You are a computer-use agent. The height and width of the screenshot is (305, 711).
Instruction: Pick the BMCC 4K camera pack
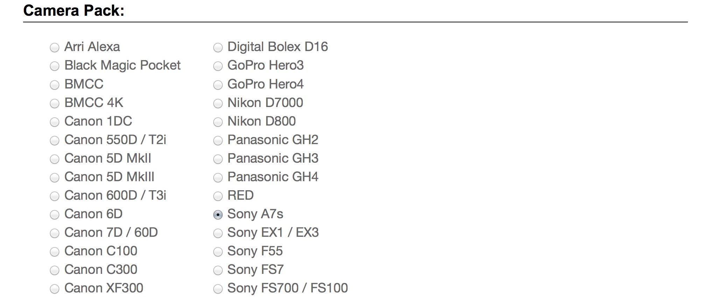[54, 103]
